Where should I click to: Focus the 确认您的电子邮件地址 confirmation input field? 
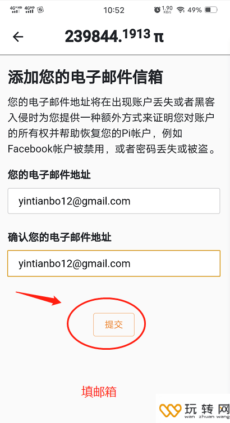pos(114,263)
